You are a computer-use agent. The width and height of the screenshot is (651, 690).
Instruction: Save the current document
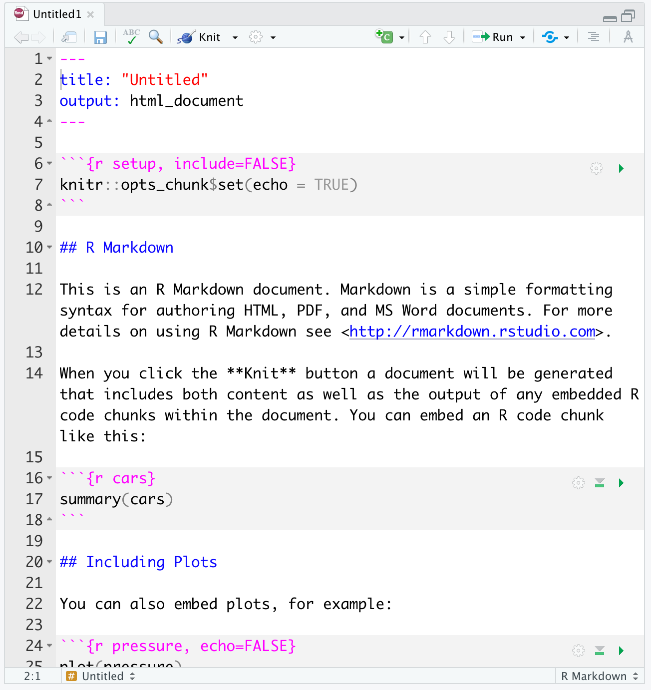pos(100,37)
